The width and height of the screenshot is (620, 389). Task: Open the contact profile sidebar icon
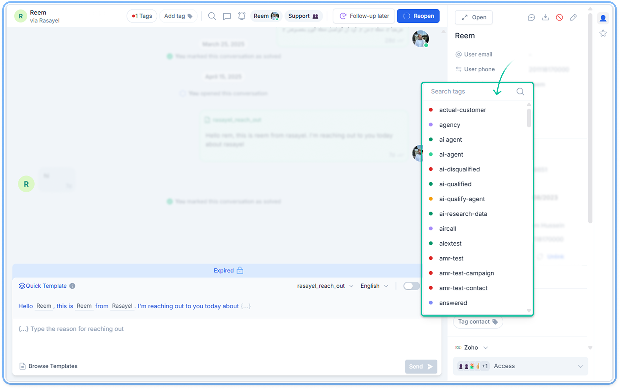tap(603, 18)
